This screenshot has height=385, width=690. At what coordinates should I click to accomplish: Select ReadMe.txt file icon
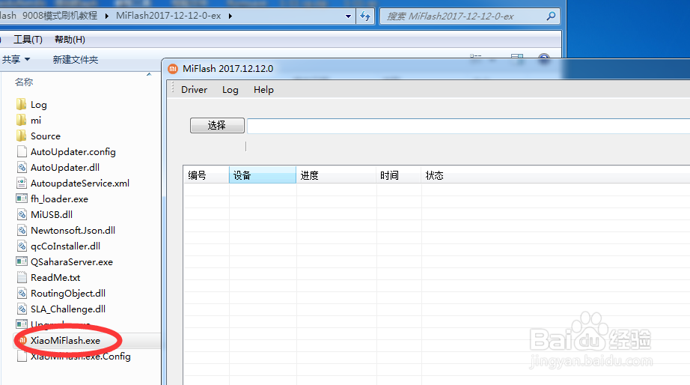pos(22,278)
